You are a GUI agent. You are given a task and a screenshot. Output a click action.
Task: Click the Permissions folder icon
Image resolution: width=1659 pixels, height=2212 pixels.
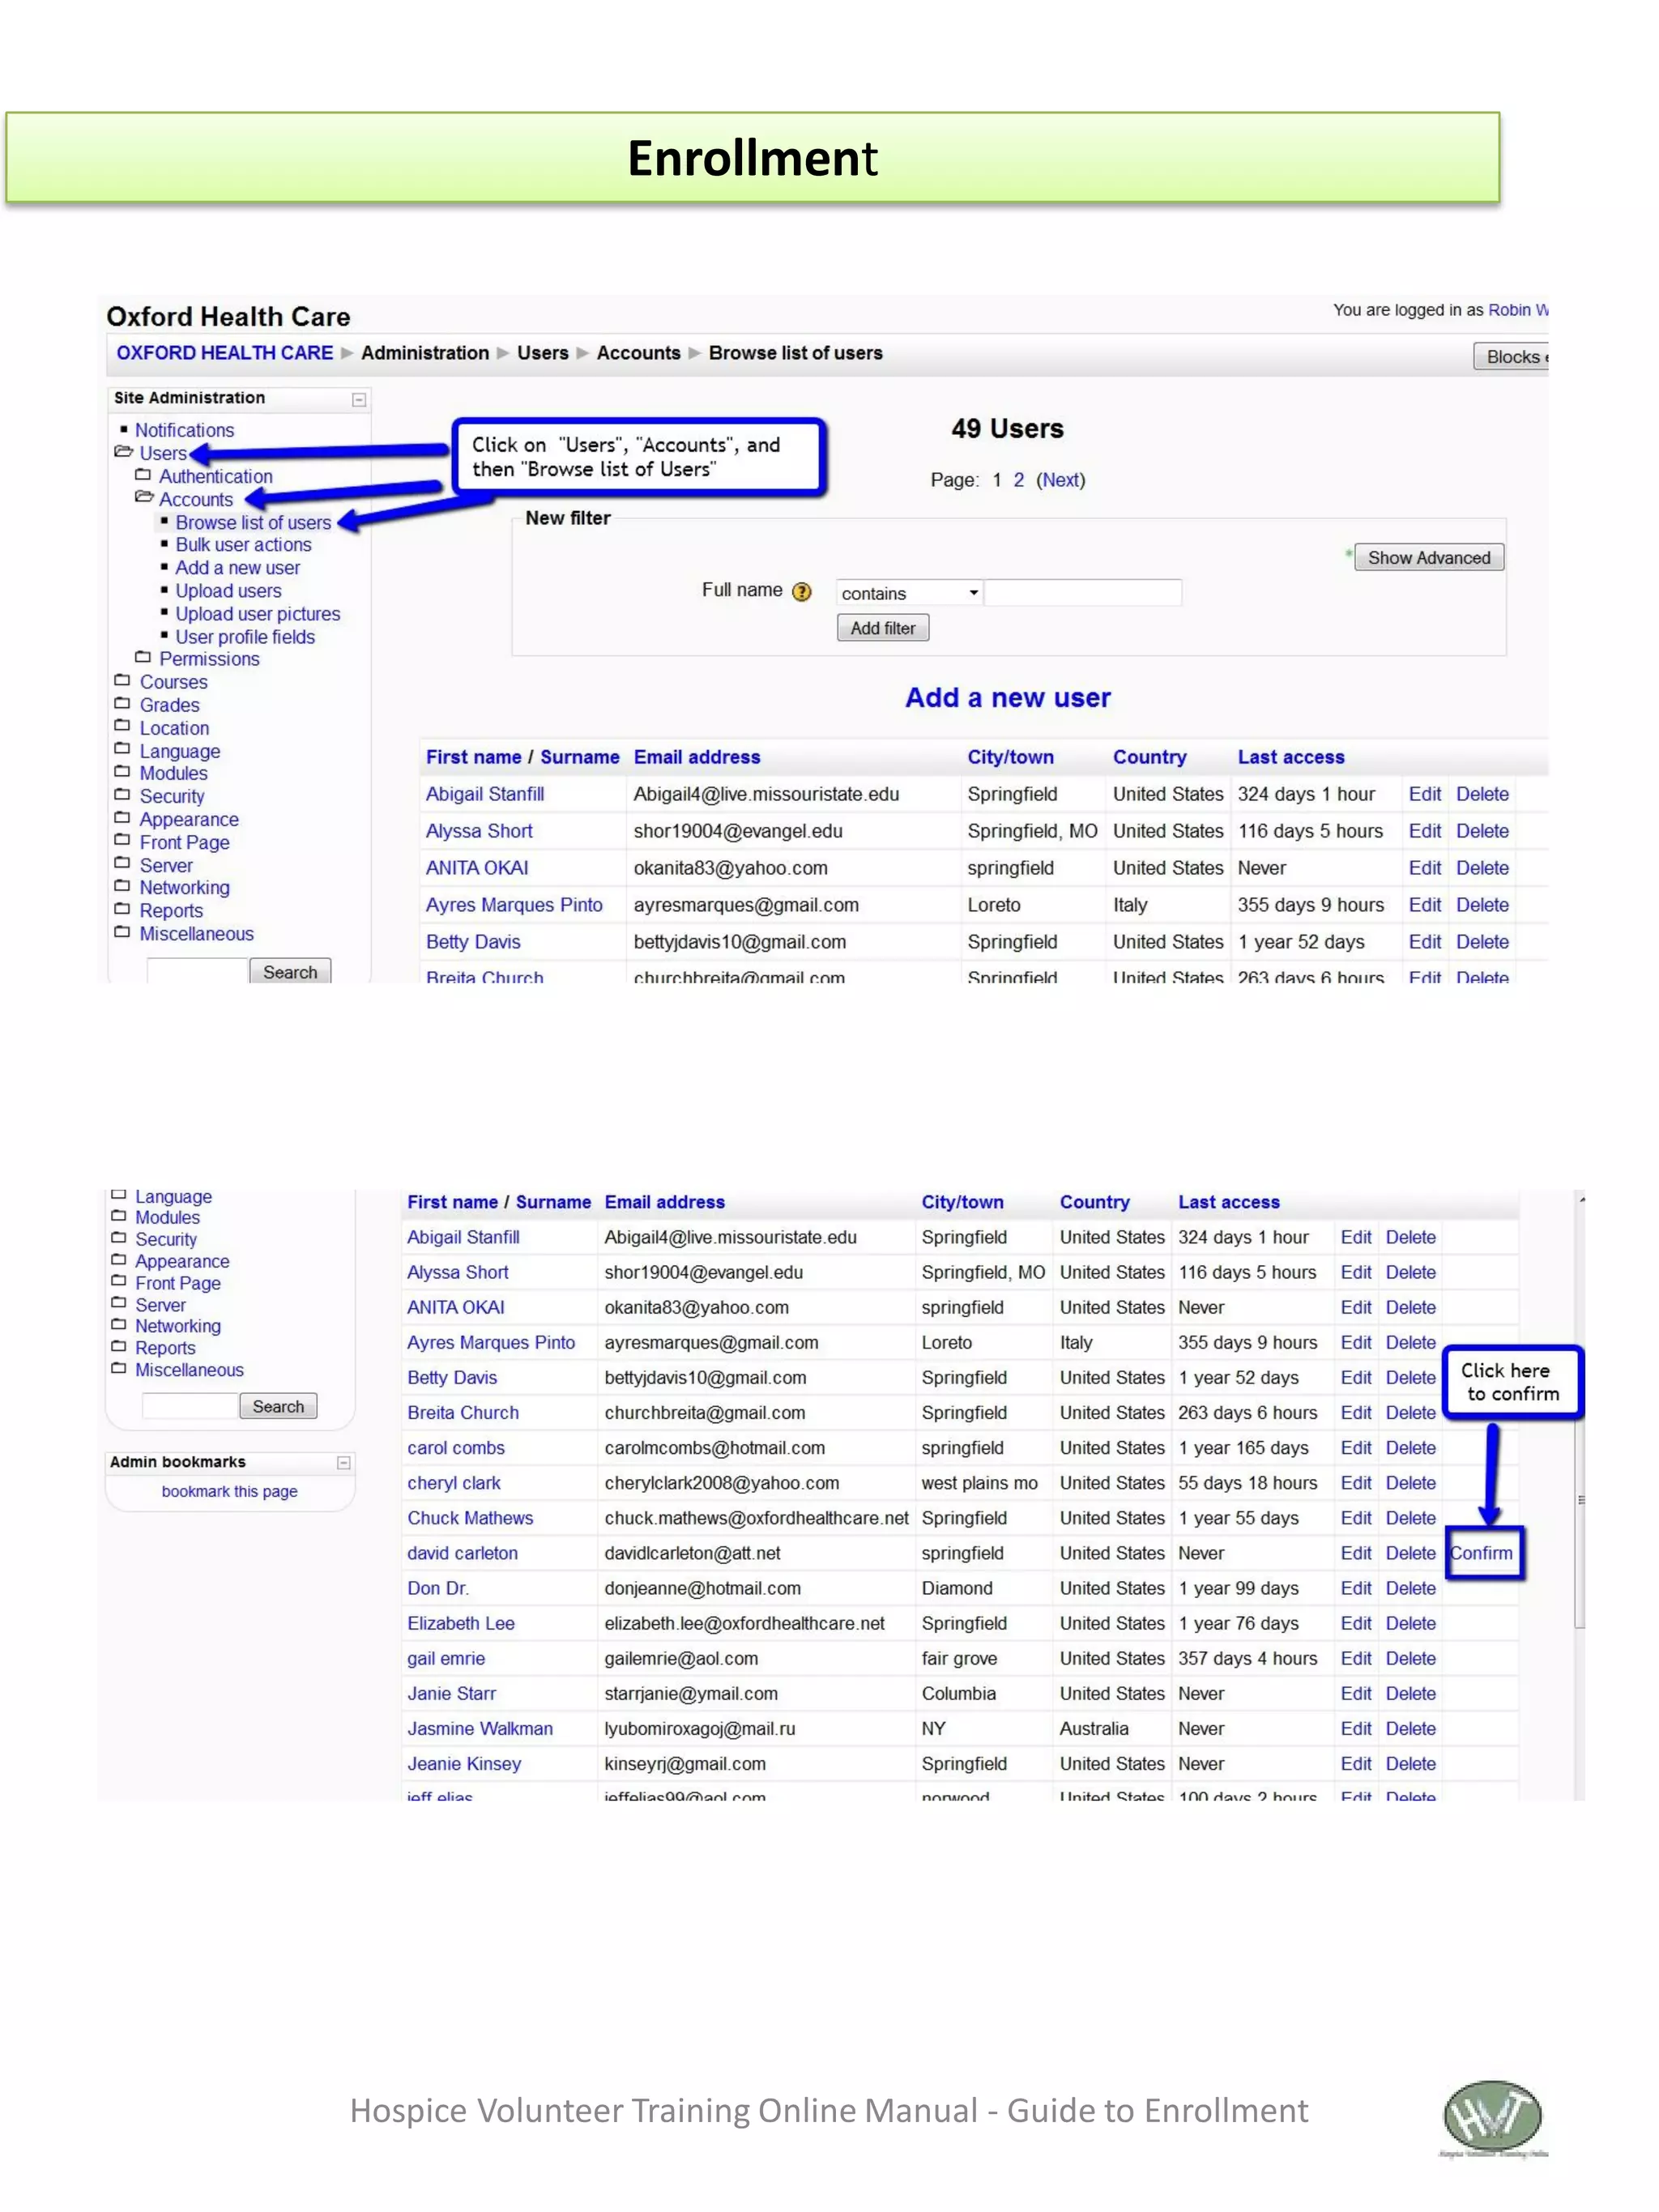143,658
